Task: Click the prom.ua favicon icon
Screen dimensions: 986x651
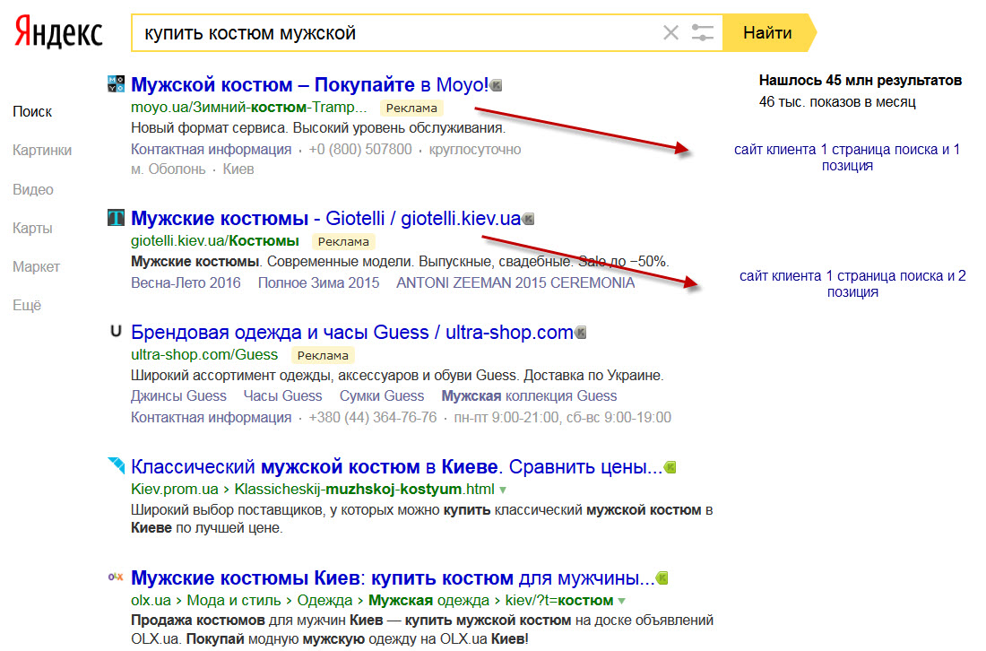Action: click(116, 465)
